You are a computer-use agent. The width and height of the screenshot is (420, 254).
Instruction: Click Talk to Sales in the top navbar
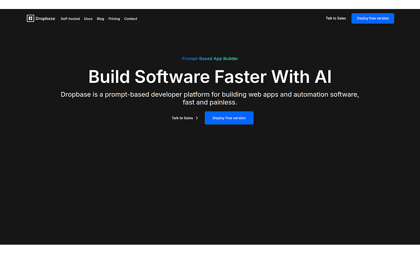(x=336, y=18)
